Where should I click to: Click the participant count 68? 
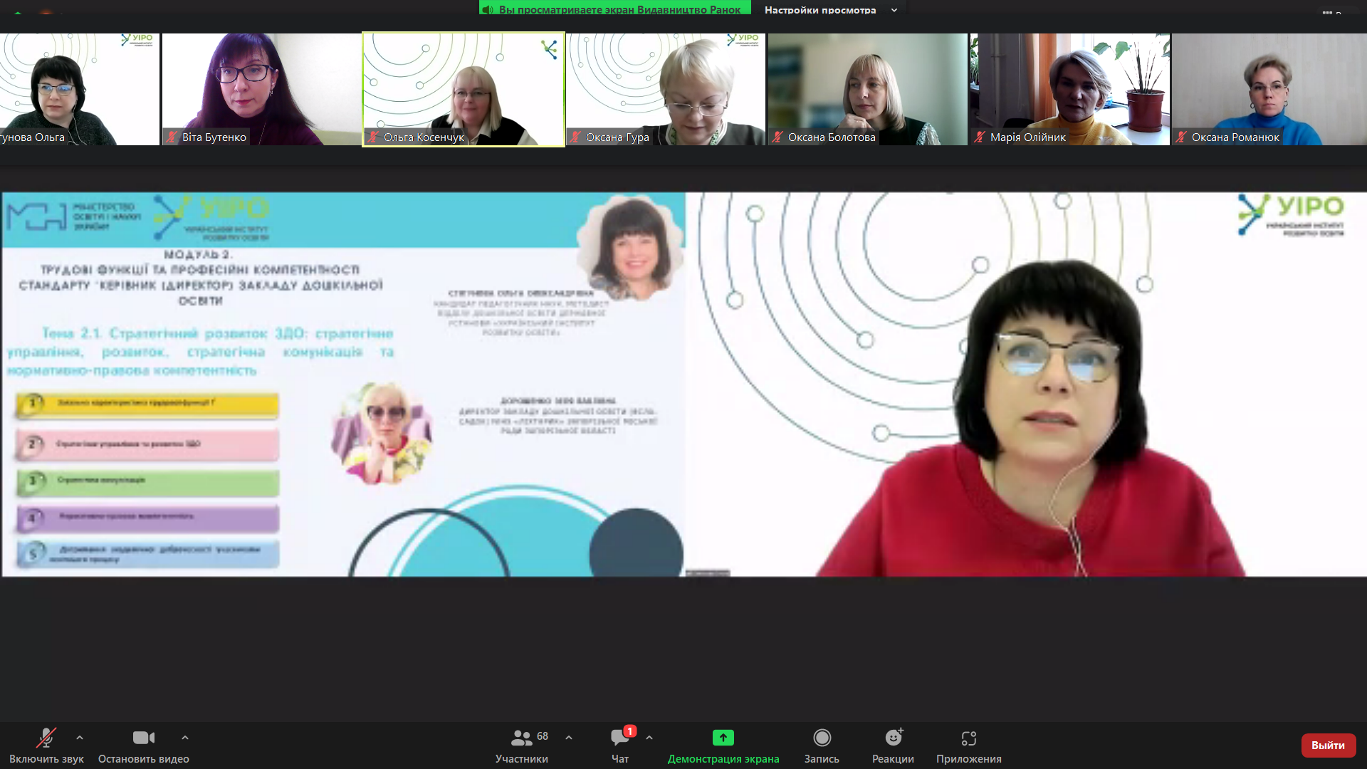543,736
